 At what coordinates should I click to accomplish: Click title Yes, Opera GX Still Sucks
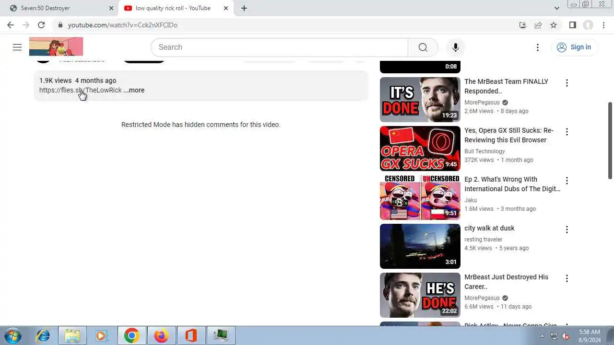click(509, 135)
